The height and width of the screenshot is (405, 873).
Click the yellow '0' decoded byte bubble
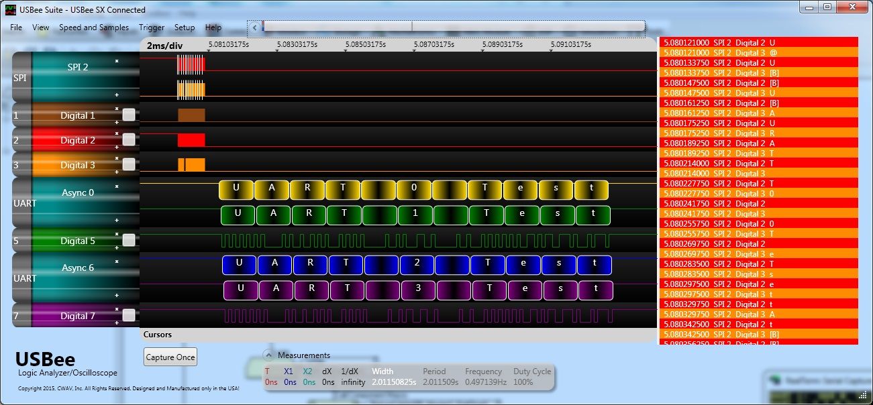point(414,188)
